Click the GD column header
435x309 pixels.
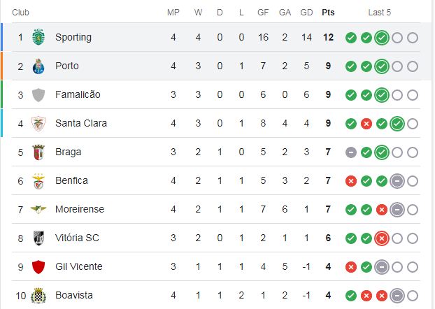pos(306,13)
